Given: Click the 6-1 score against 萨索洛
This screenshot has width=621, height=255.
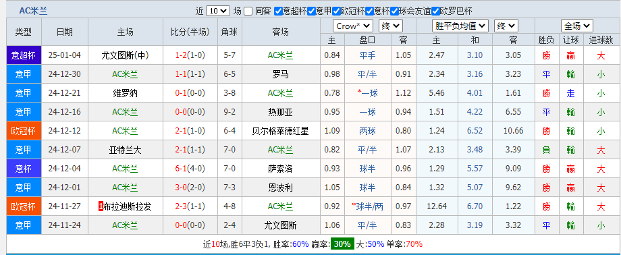Looking at the screenshot, I should (x=181, y=169).
